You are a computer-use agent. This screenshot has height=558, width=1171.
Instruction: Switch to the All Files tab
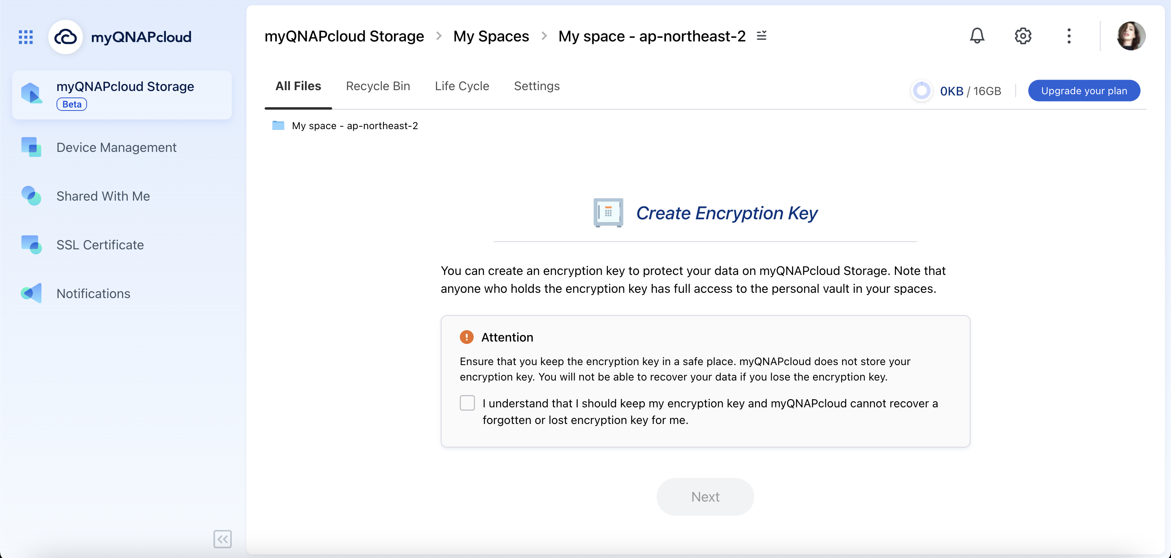click(x=298, y=86)
